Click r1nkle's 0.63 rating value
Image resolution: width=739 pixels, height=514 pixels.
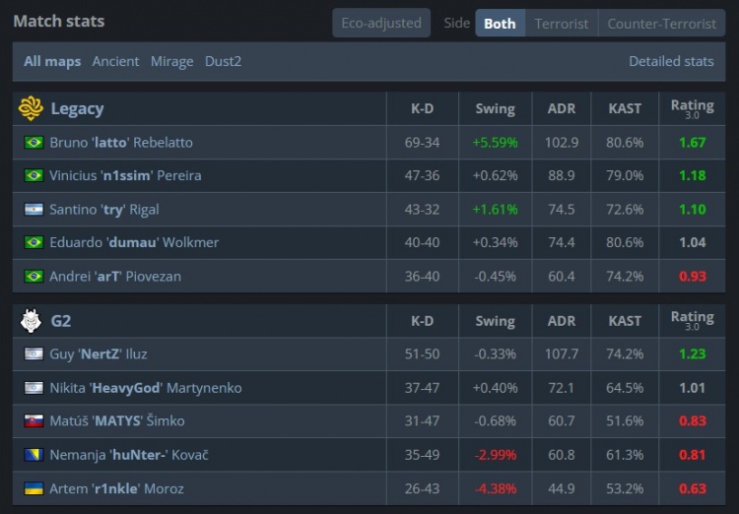click(x=693, y=488)
